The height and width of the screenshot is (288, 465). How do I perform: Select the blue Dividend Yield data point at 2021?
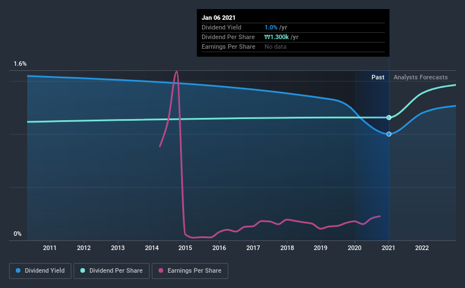tap(389, 134)
